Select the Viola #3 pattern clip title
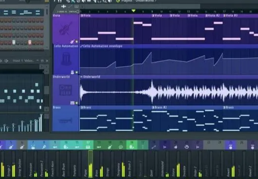258x179 pixels. 231,16
